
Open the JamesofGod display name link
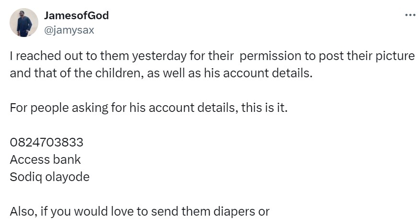pos(76,15)
